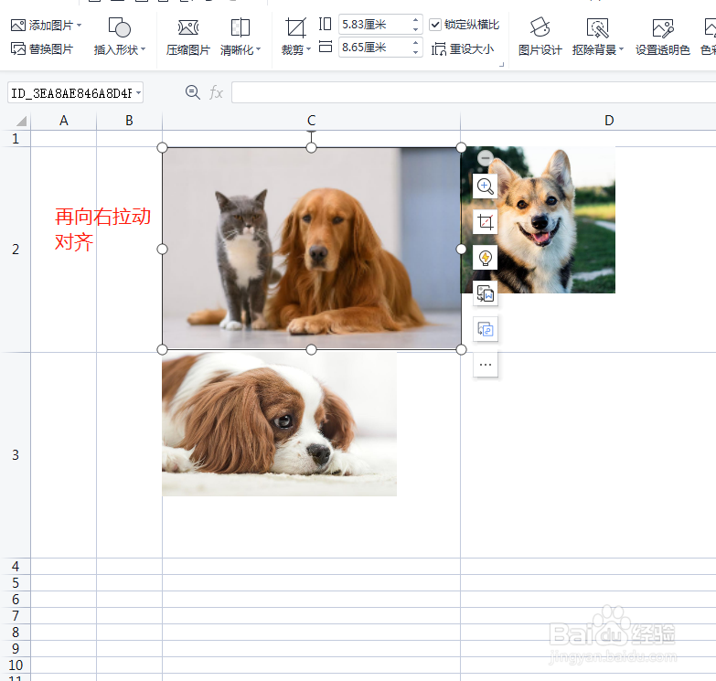The height and width of the screenshot is (681, 716).
Task: Select row 10 header
Action: [16, 665]
